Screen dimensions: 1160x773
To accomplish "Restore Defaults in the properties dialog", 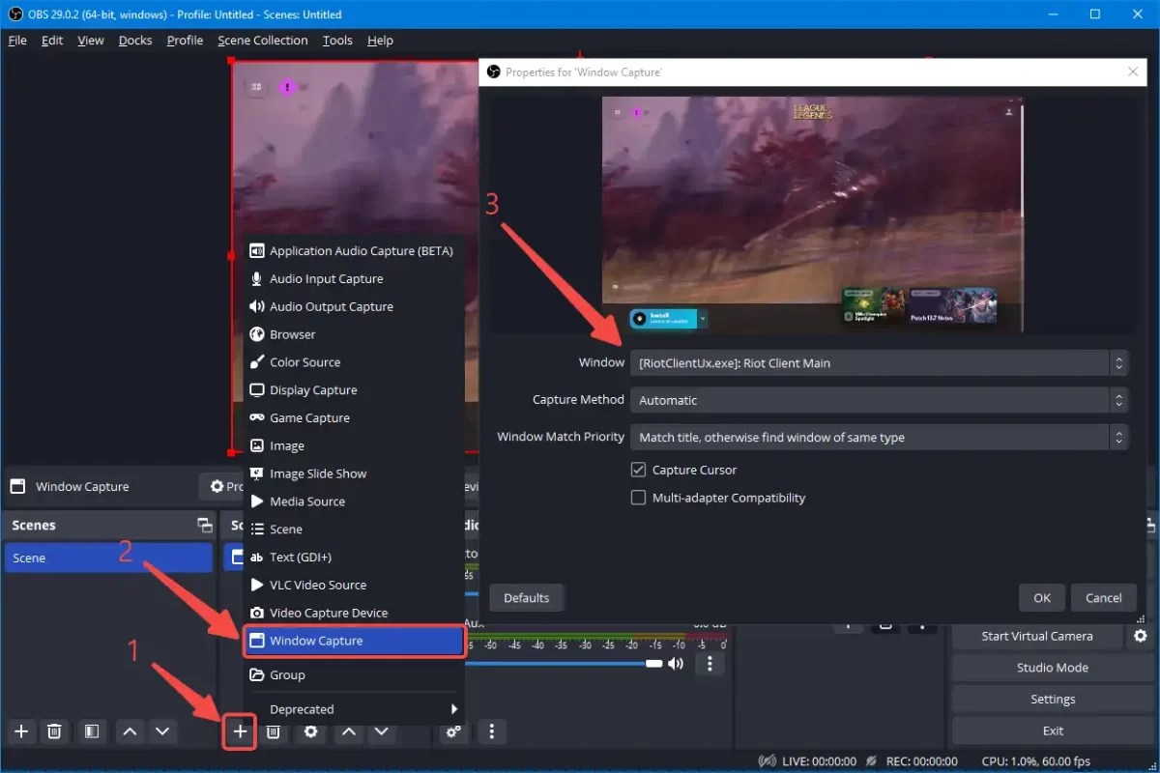I will [526, 597].
